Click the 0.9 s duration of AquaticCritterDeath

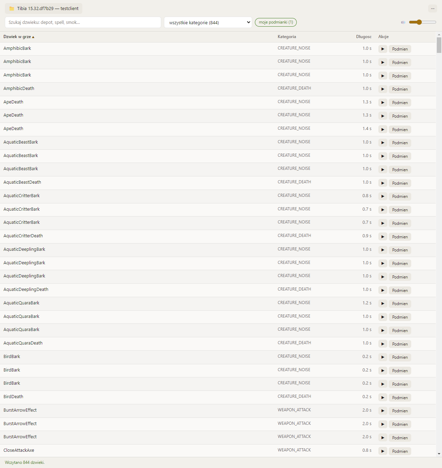367,236
